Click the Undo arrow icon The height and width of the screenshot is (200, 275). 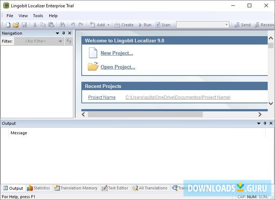pyautogui.click(x=73, y=25)
